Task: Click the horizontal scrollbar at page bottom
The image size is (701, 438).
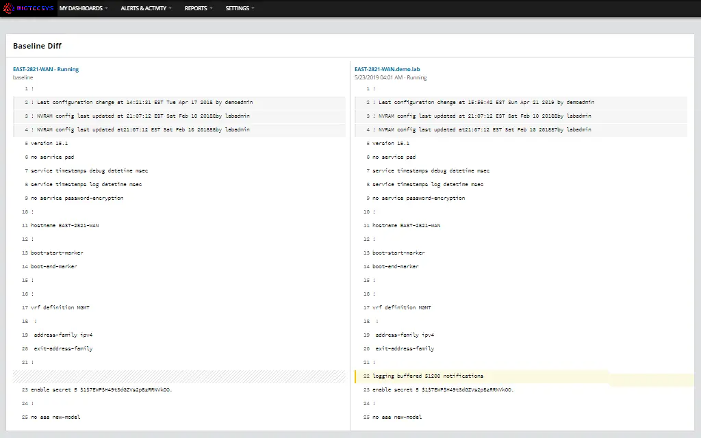Action: coord(350,435)
